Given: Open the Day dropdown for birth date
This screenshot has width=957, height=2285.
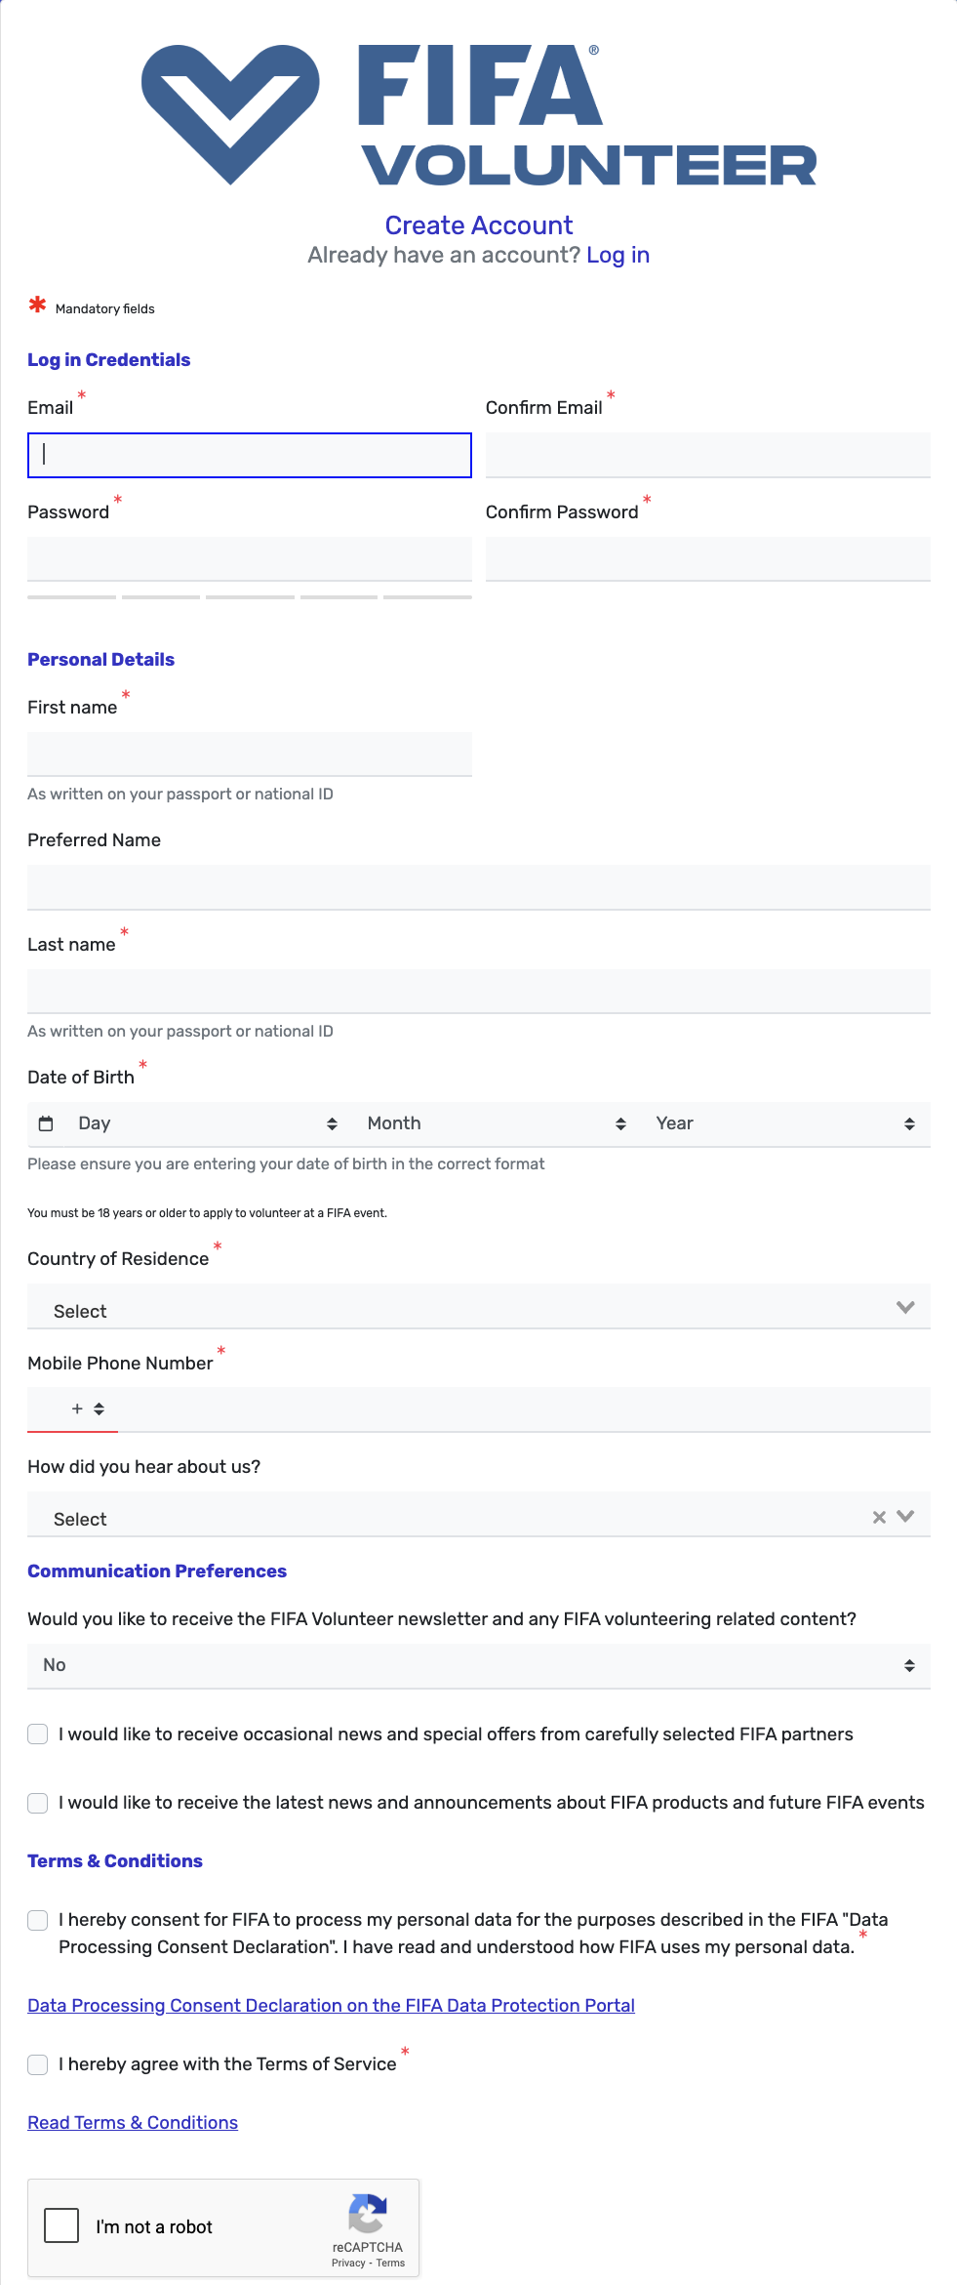Looking at the screenshot, I should [207, 1123].
